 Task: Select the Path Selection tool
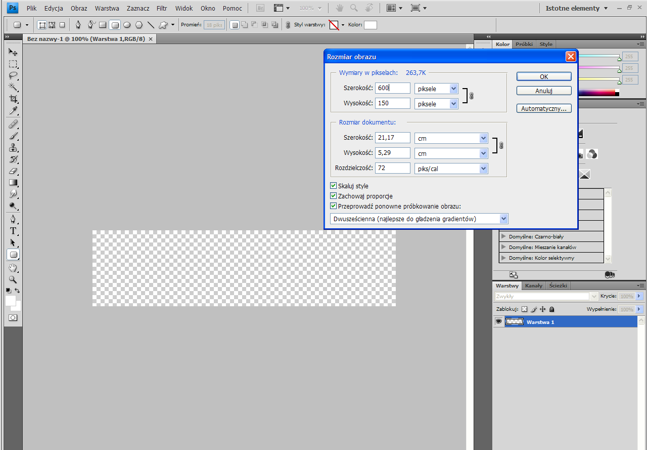13,243
